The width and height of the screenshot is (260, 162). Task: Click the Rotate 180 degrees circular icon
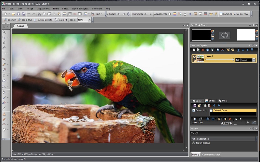[x=129, y=14]
